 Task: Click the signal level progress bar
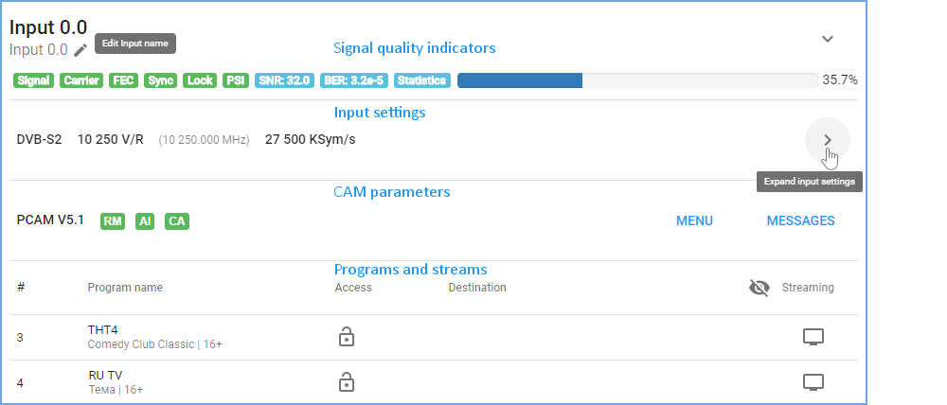click(x=637, y=80)
